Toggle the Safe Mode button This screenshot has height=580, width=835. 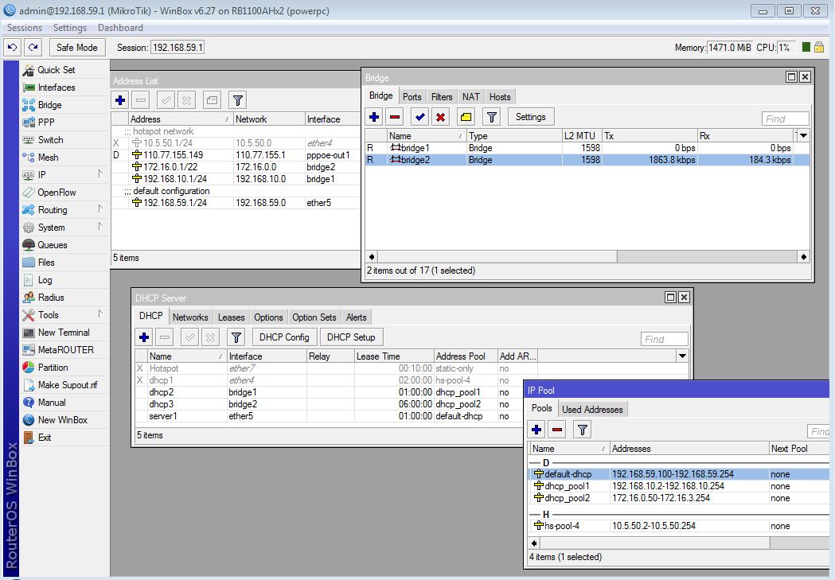point(76,48)
